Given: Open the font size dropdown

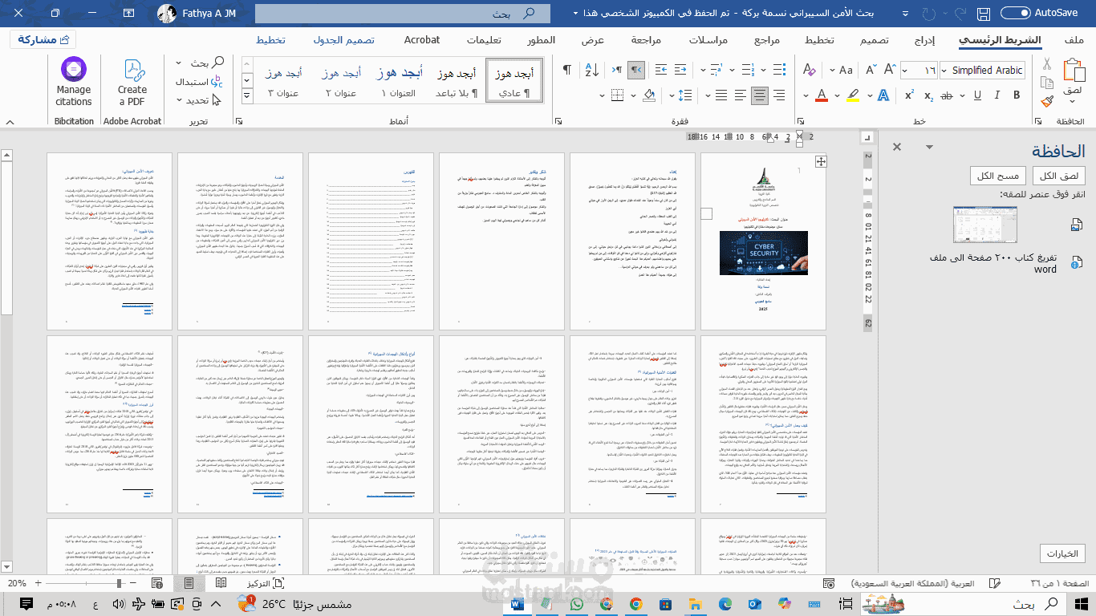Looking at the screenshot, I should pyautogui.click(x=905, y=71).
